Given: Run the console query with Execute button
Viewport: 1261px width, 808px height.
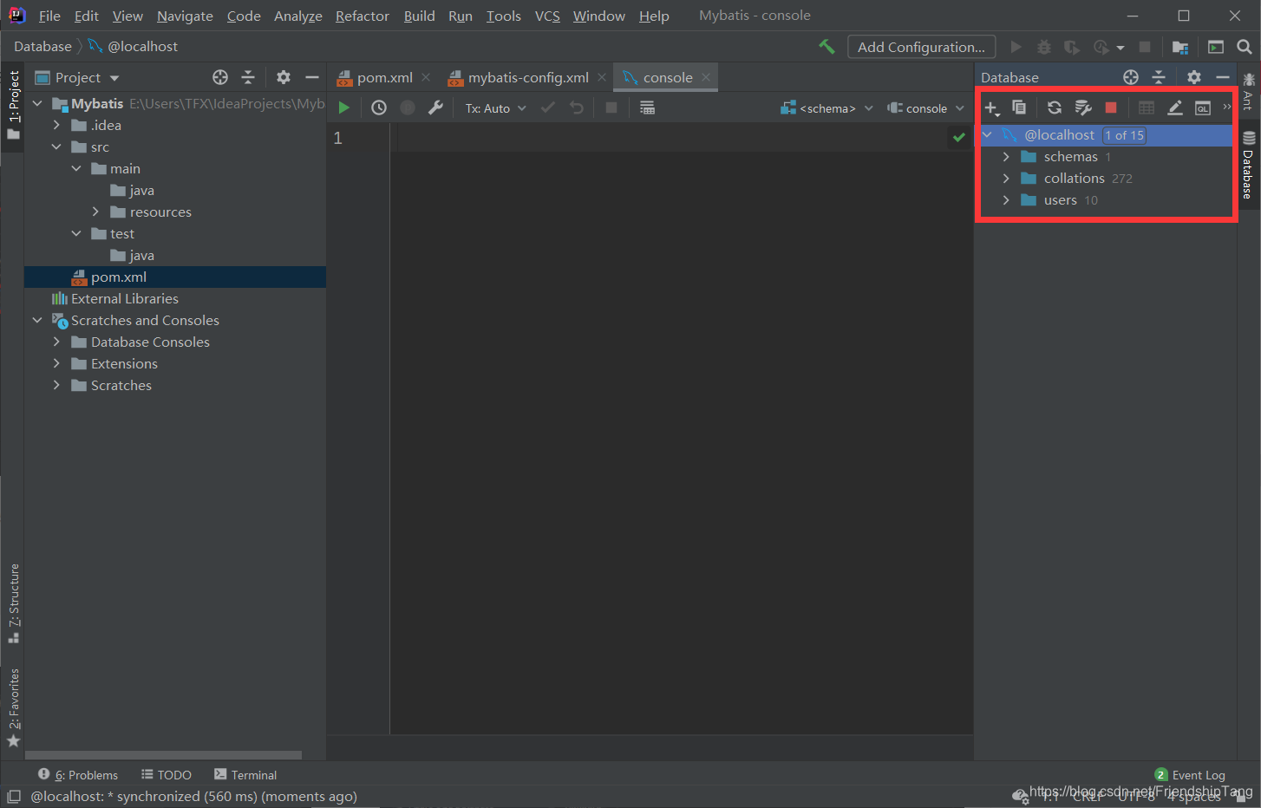Looking at the screenshot, I should (344, 108).
